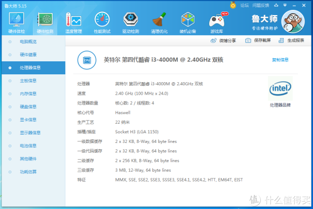313x209 pixels.
Task: Click 三级缓存 value 3 MB, 12-Way
Action: [x=143, y=170]
